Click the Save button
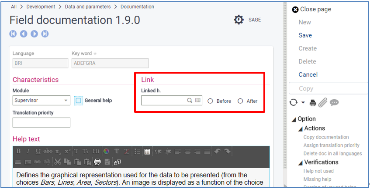The width and height of the screenshot is (370, 189). (x=305, y=35)
